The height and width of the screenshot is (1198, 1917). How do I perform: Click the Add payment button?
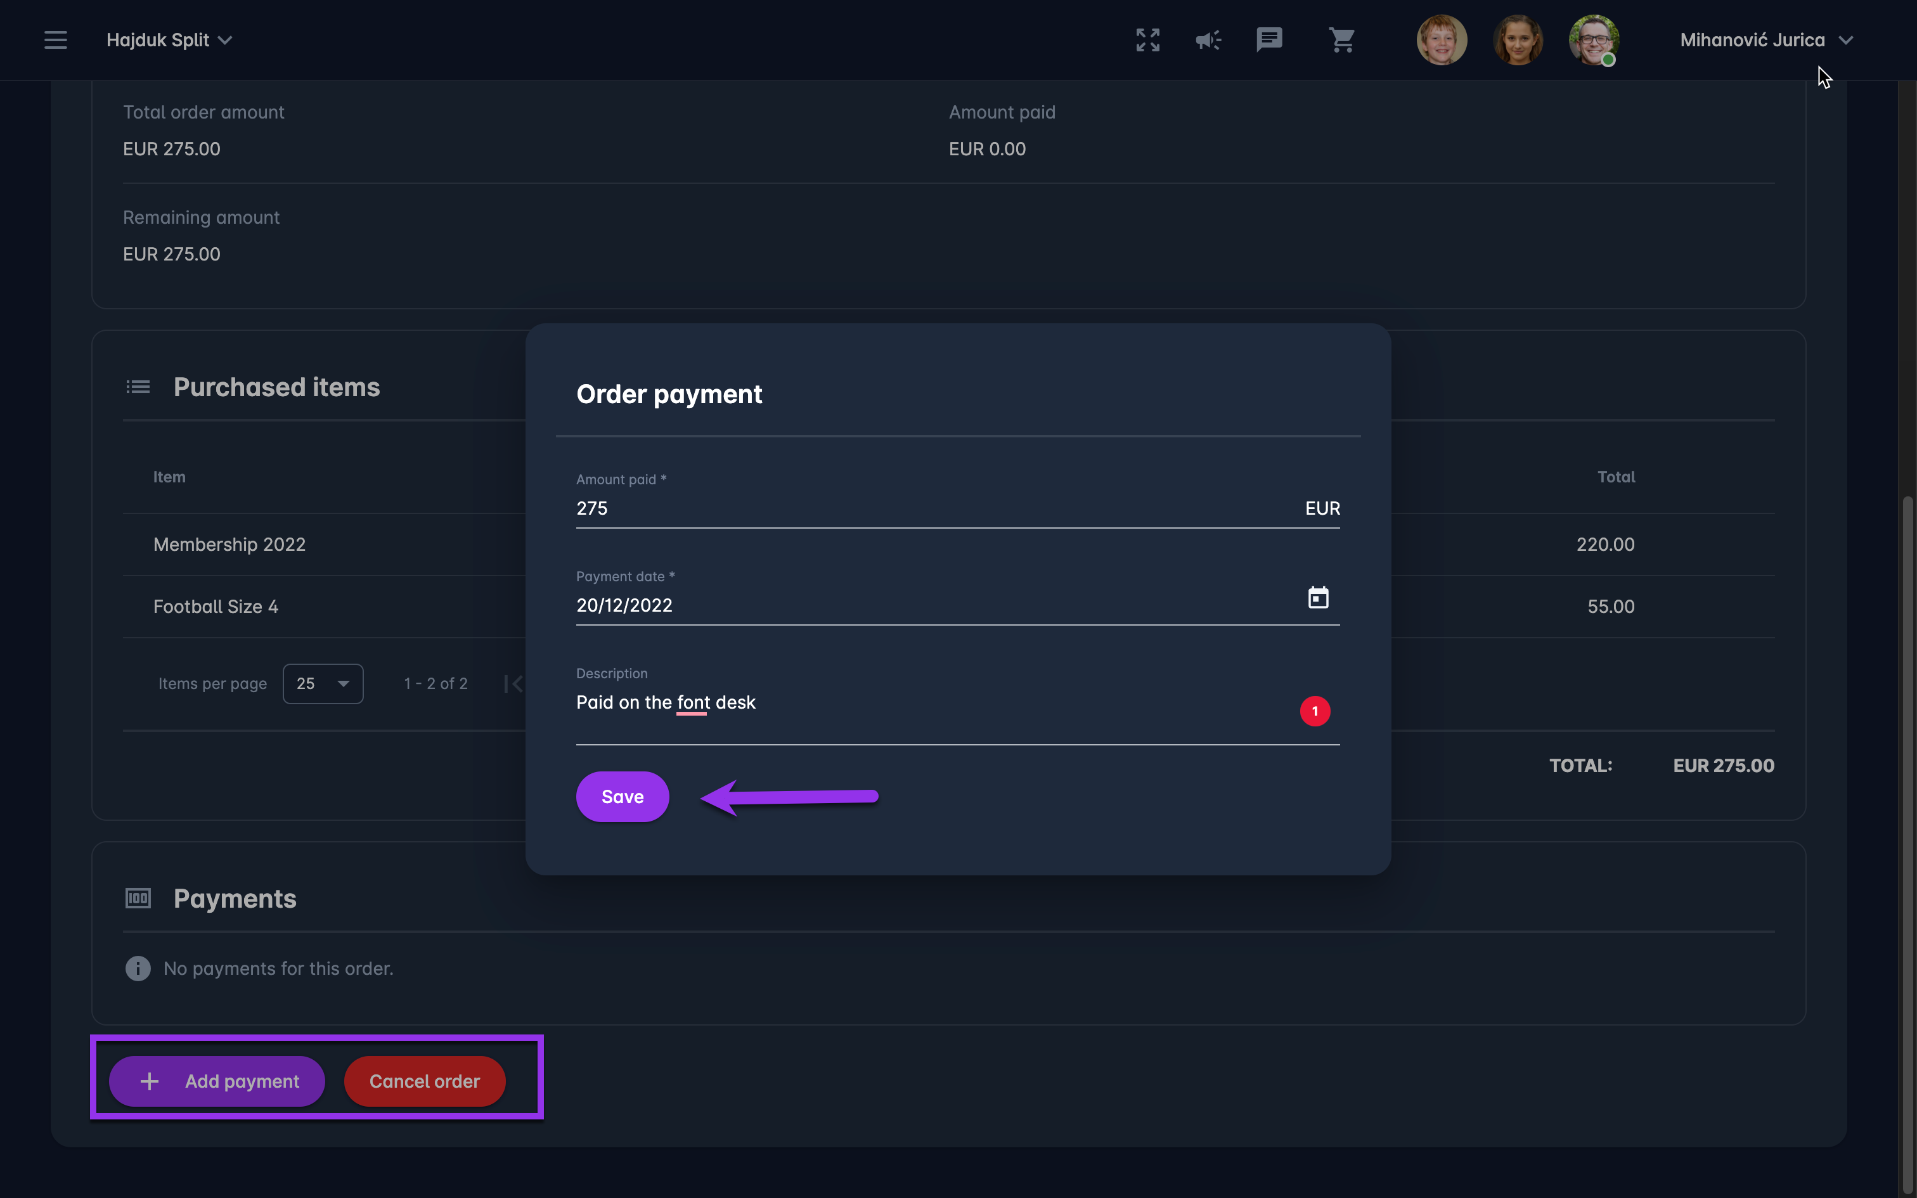[x=216, y=1081]
